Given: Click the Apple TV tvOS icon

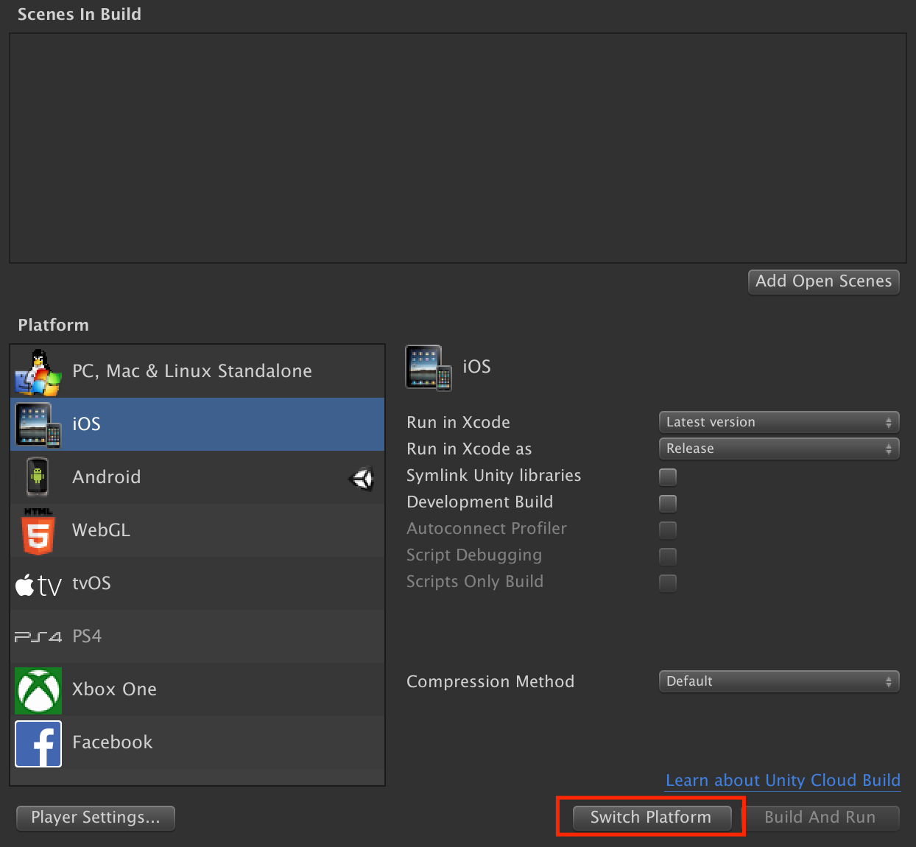Looking at the screenshot, I should click(38, 585).
